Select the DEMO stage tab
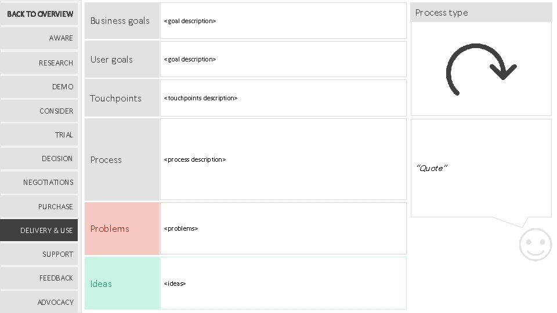This screenshot has height=313, width=557. point(39,87)
